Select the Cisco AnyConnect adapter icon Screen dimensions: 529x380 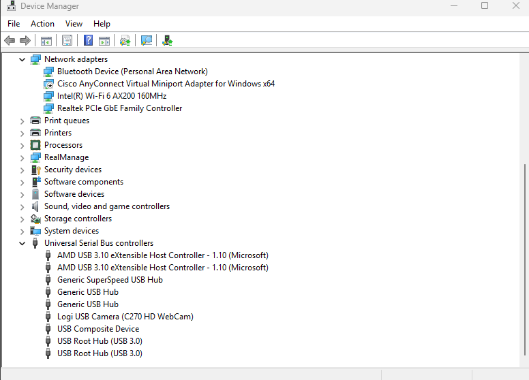point(48,84)
